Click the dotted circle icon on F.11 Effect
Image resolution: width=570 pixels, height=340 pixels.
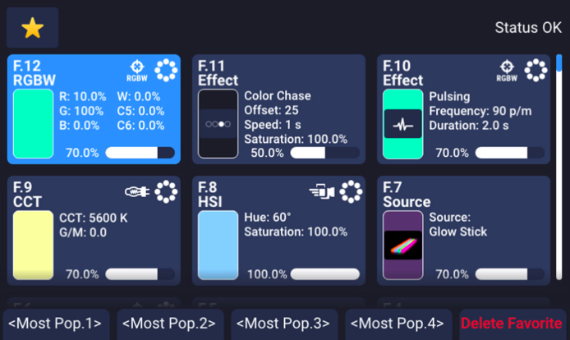pyautogui.click(x=351, y=71)
